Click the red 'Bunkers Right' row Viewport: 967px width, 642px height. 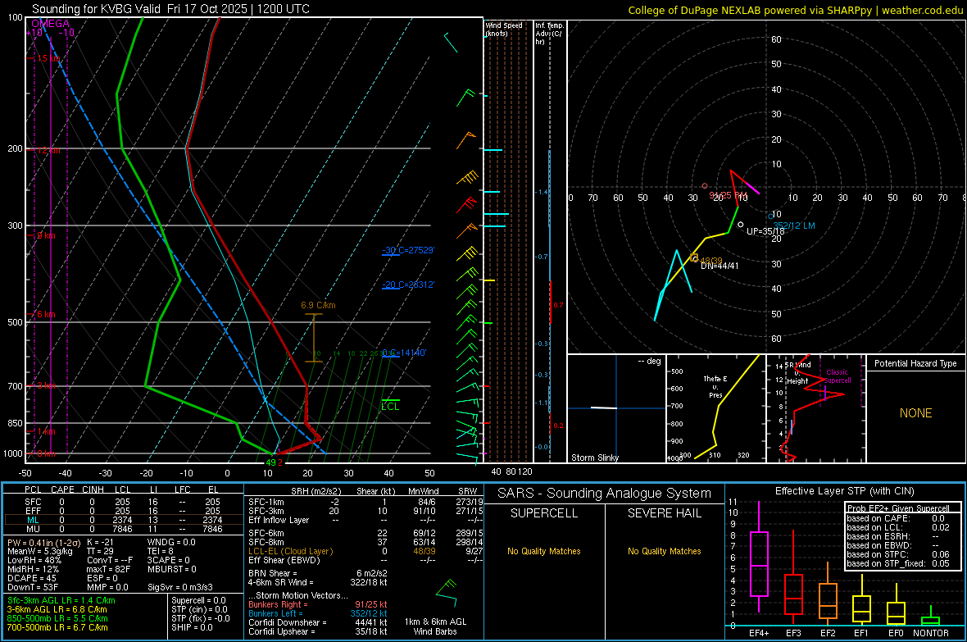(318, 604)
